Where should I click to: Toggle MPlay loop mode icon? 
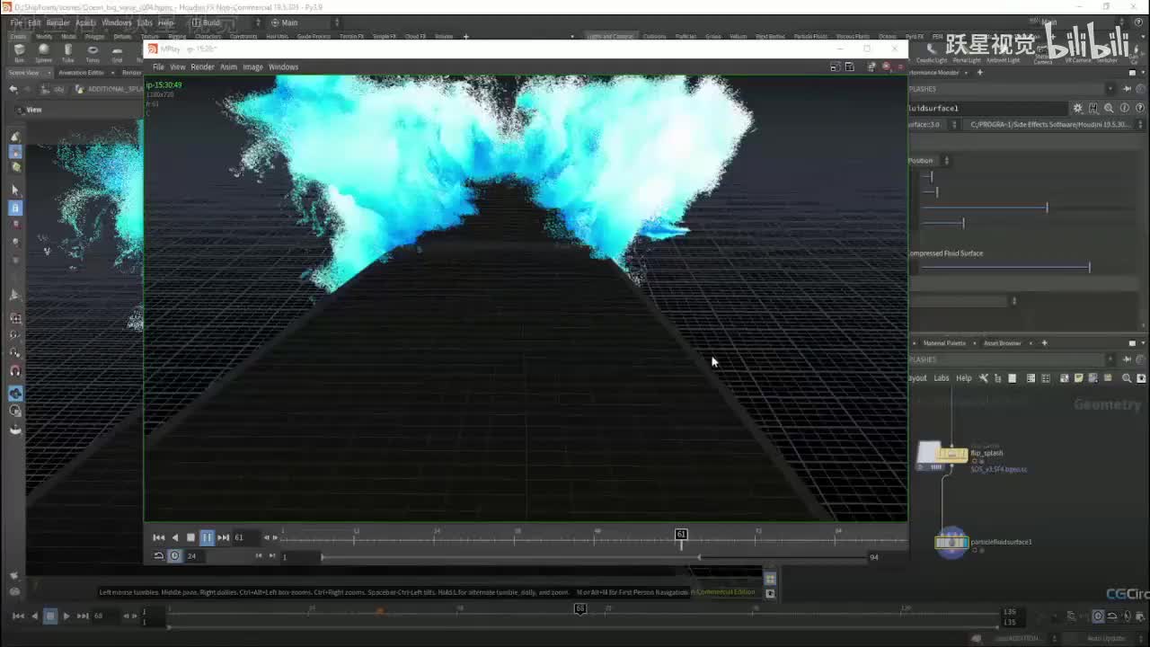click(159, 556)
